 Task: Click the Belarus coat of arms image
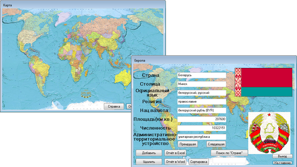tap(269, 133)
